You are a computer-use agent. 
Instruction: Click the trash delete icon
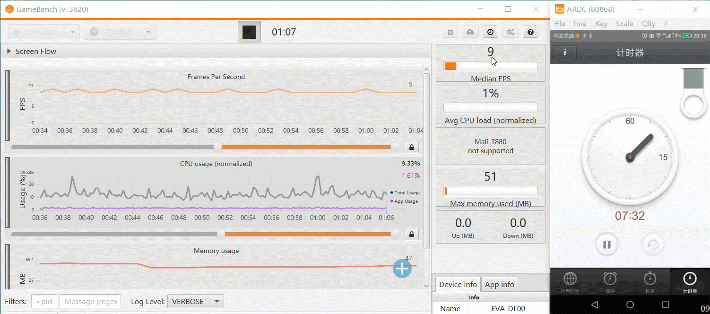click(450, 32)
